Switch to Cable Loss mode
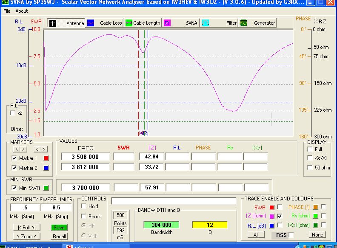The image size is (337, 248). point(91,23)
